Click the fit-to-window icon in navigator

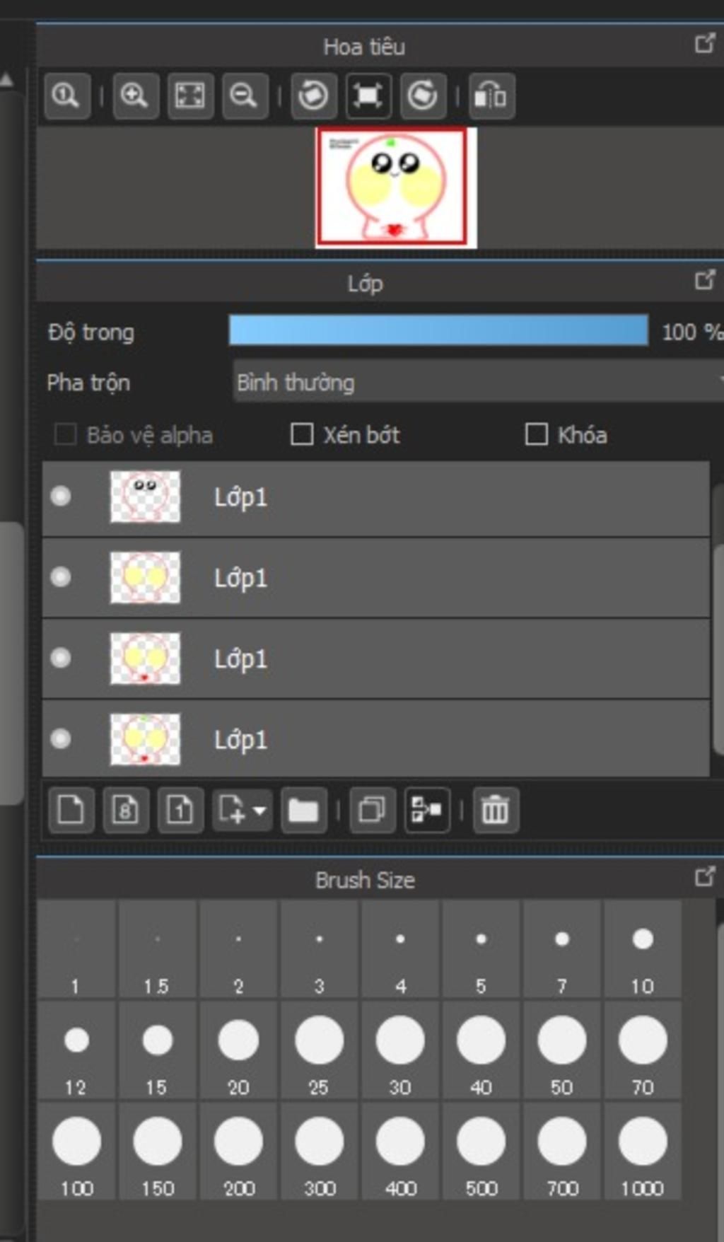(189, 95)
